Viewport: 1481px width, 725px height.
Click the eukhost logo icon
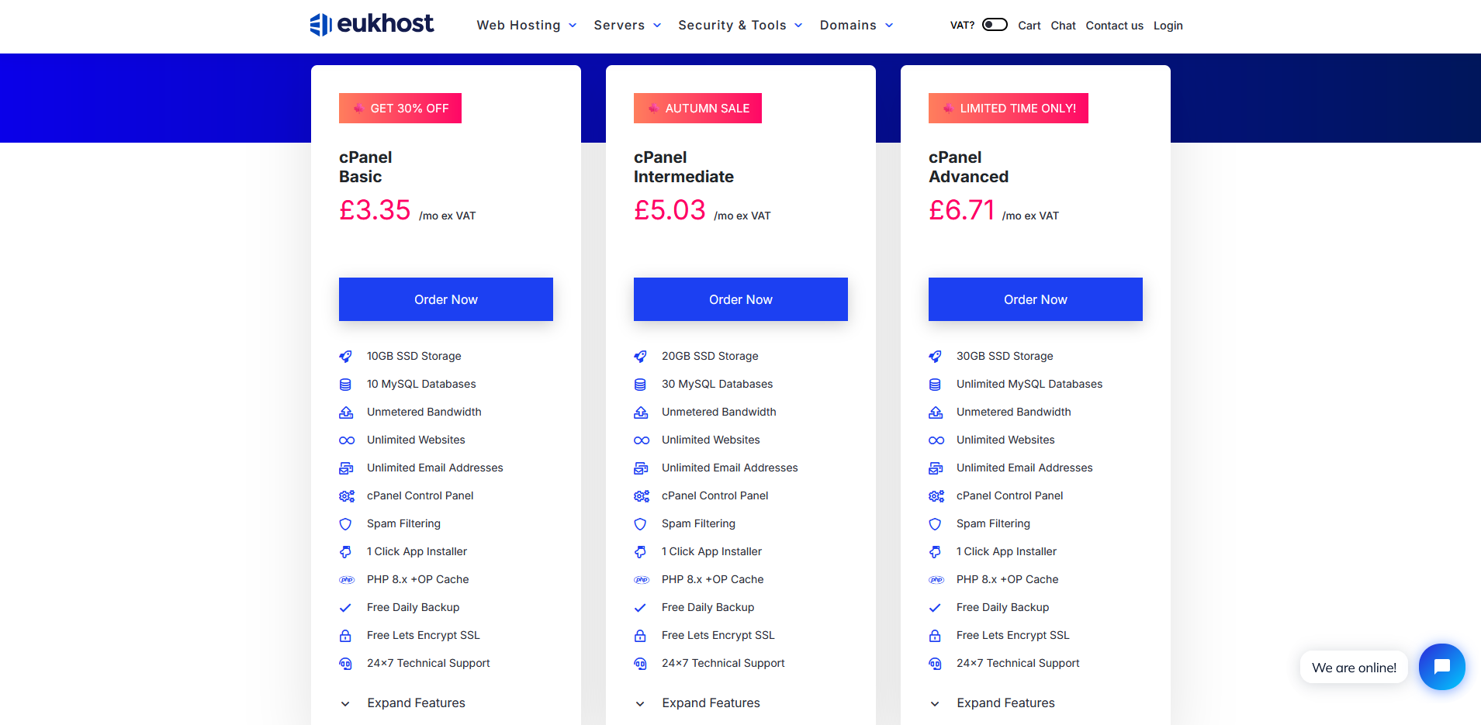(x=320, y=25)
